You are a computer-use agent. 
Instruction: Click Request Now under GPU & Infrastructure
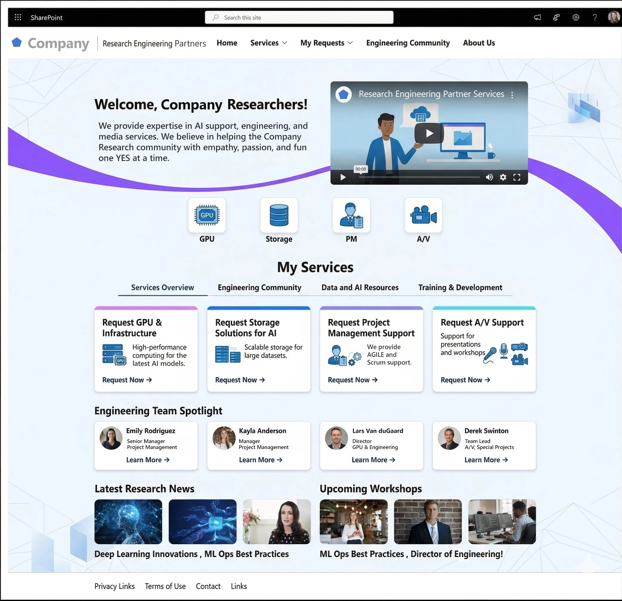pos(127,380)
